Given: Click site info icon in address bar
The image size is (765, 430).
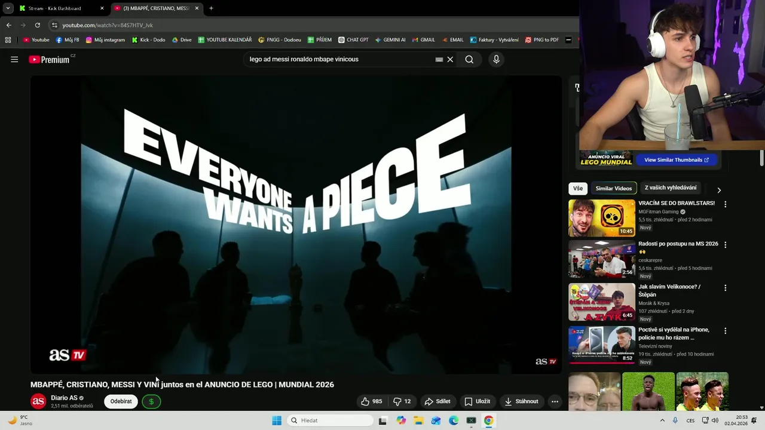Looking at the screenshot, I should pos(54,25).
